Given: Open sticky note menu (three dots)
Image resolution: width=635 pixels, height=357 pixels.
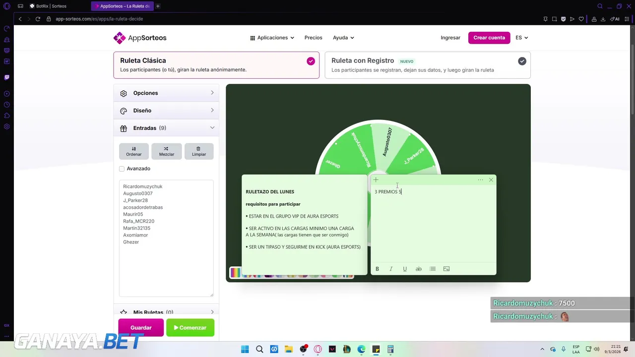Looking at the screenshot, I should (480, 180).
